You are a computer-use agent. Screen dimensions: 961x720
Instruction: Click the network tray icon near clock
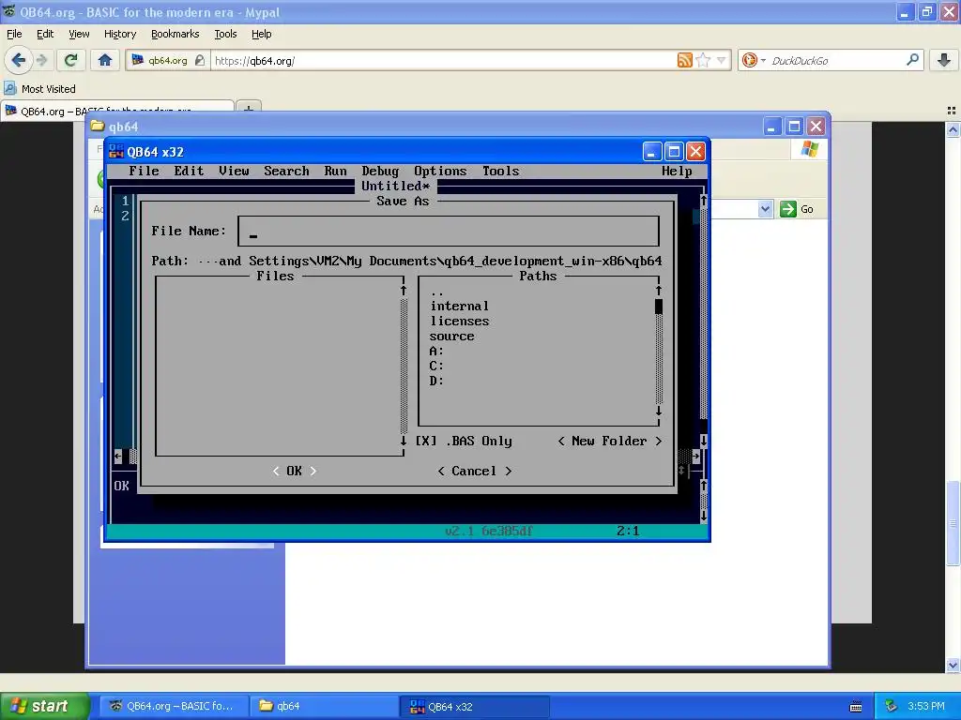891,706
